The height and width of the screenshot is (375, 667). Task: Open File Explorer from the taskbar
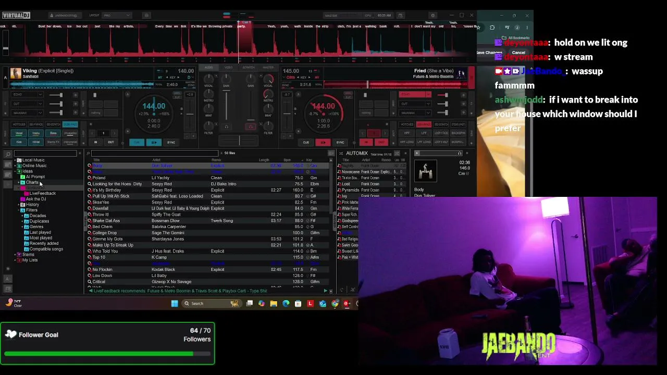(x=274, y=303)
